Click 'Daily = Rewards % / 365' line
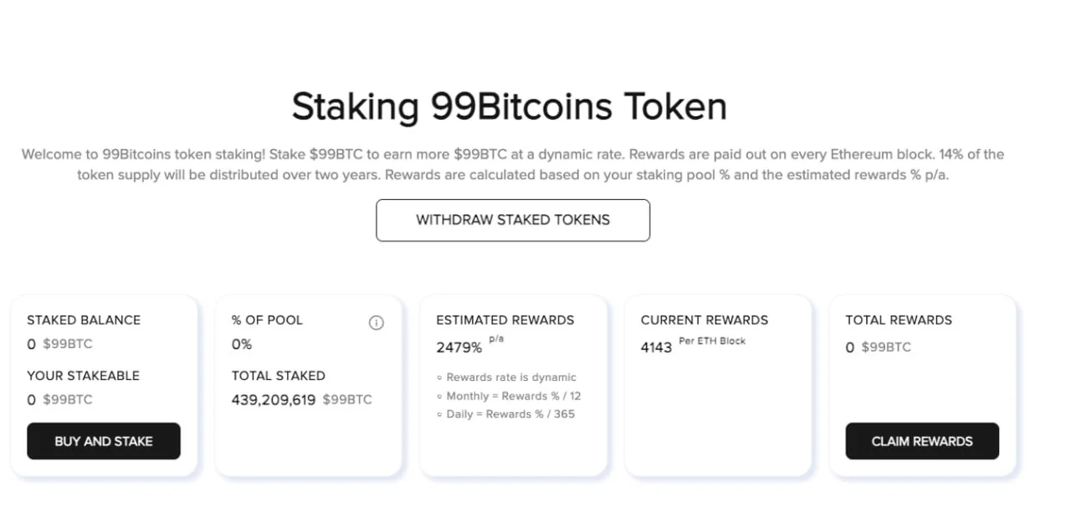The height and width of the screenshot is (514, 1071). 505,414
